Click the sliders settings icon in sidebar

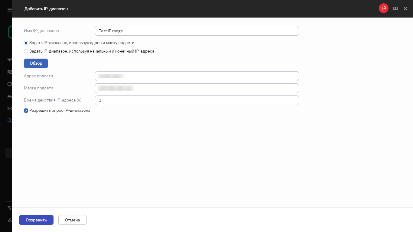click(9, 208)
